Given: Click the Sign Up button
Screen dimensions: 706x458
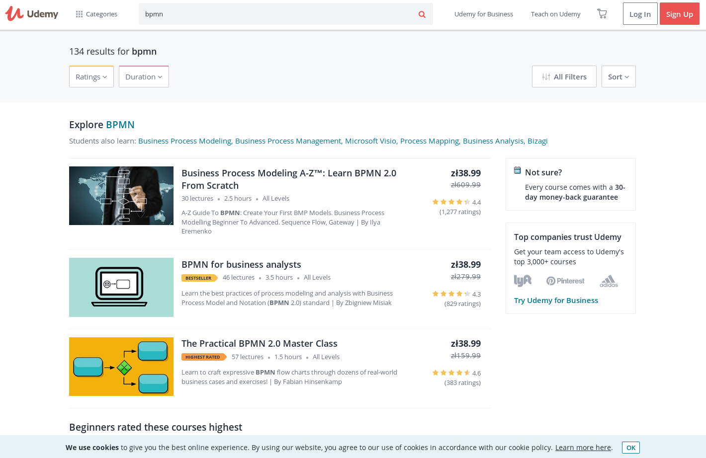Looking at the screenshot, I should pyautogui.click(x=680, y=14).
